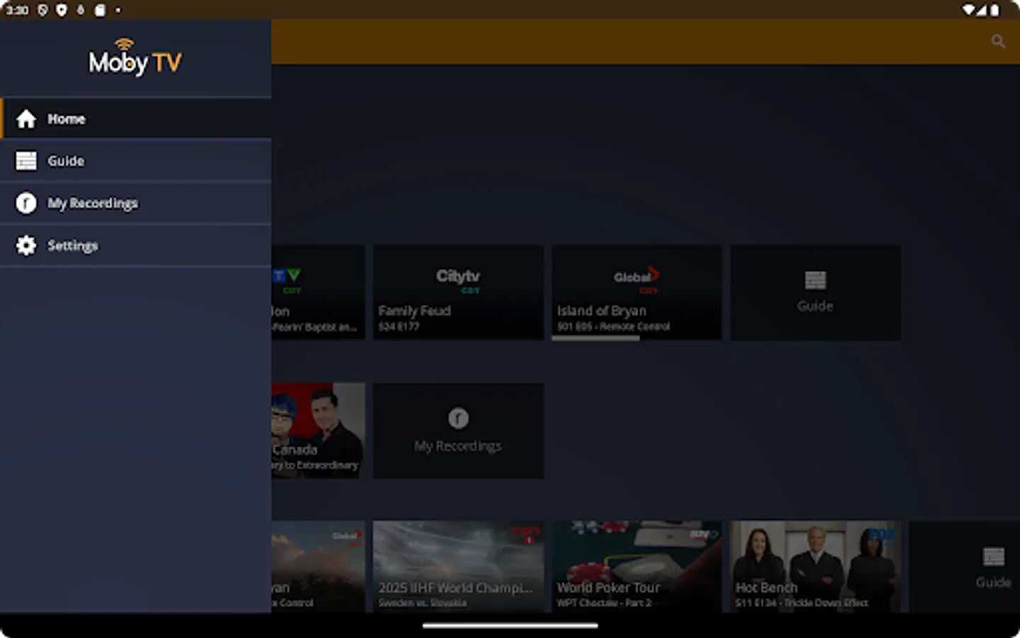This screenshot has width=1020, height=638.
Task: Play Family Feud S24 E177
Action: [458, 292]
